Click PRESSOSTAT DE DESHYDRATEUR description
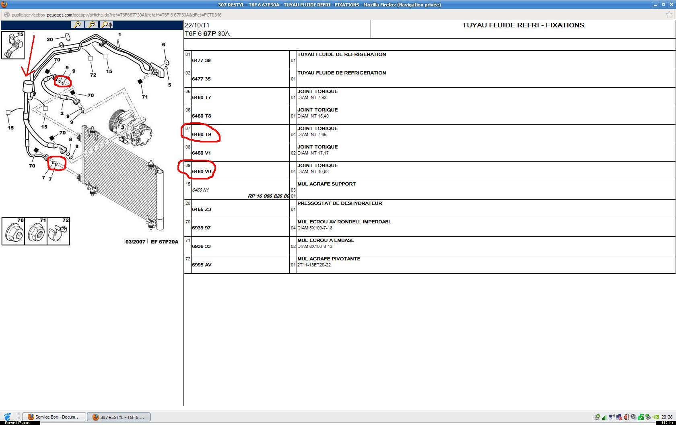676x425 pixels. tap(340, 203)
